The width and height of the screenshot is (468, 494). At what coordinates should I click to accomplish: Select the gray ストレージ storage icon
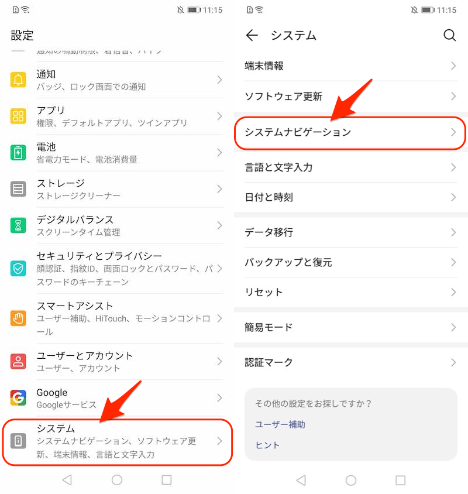tap(18, 189)
